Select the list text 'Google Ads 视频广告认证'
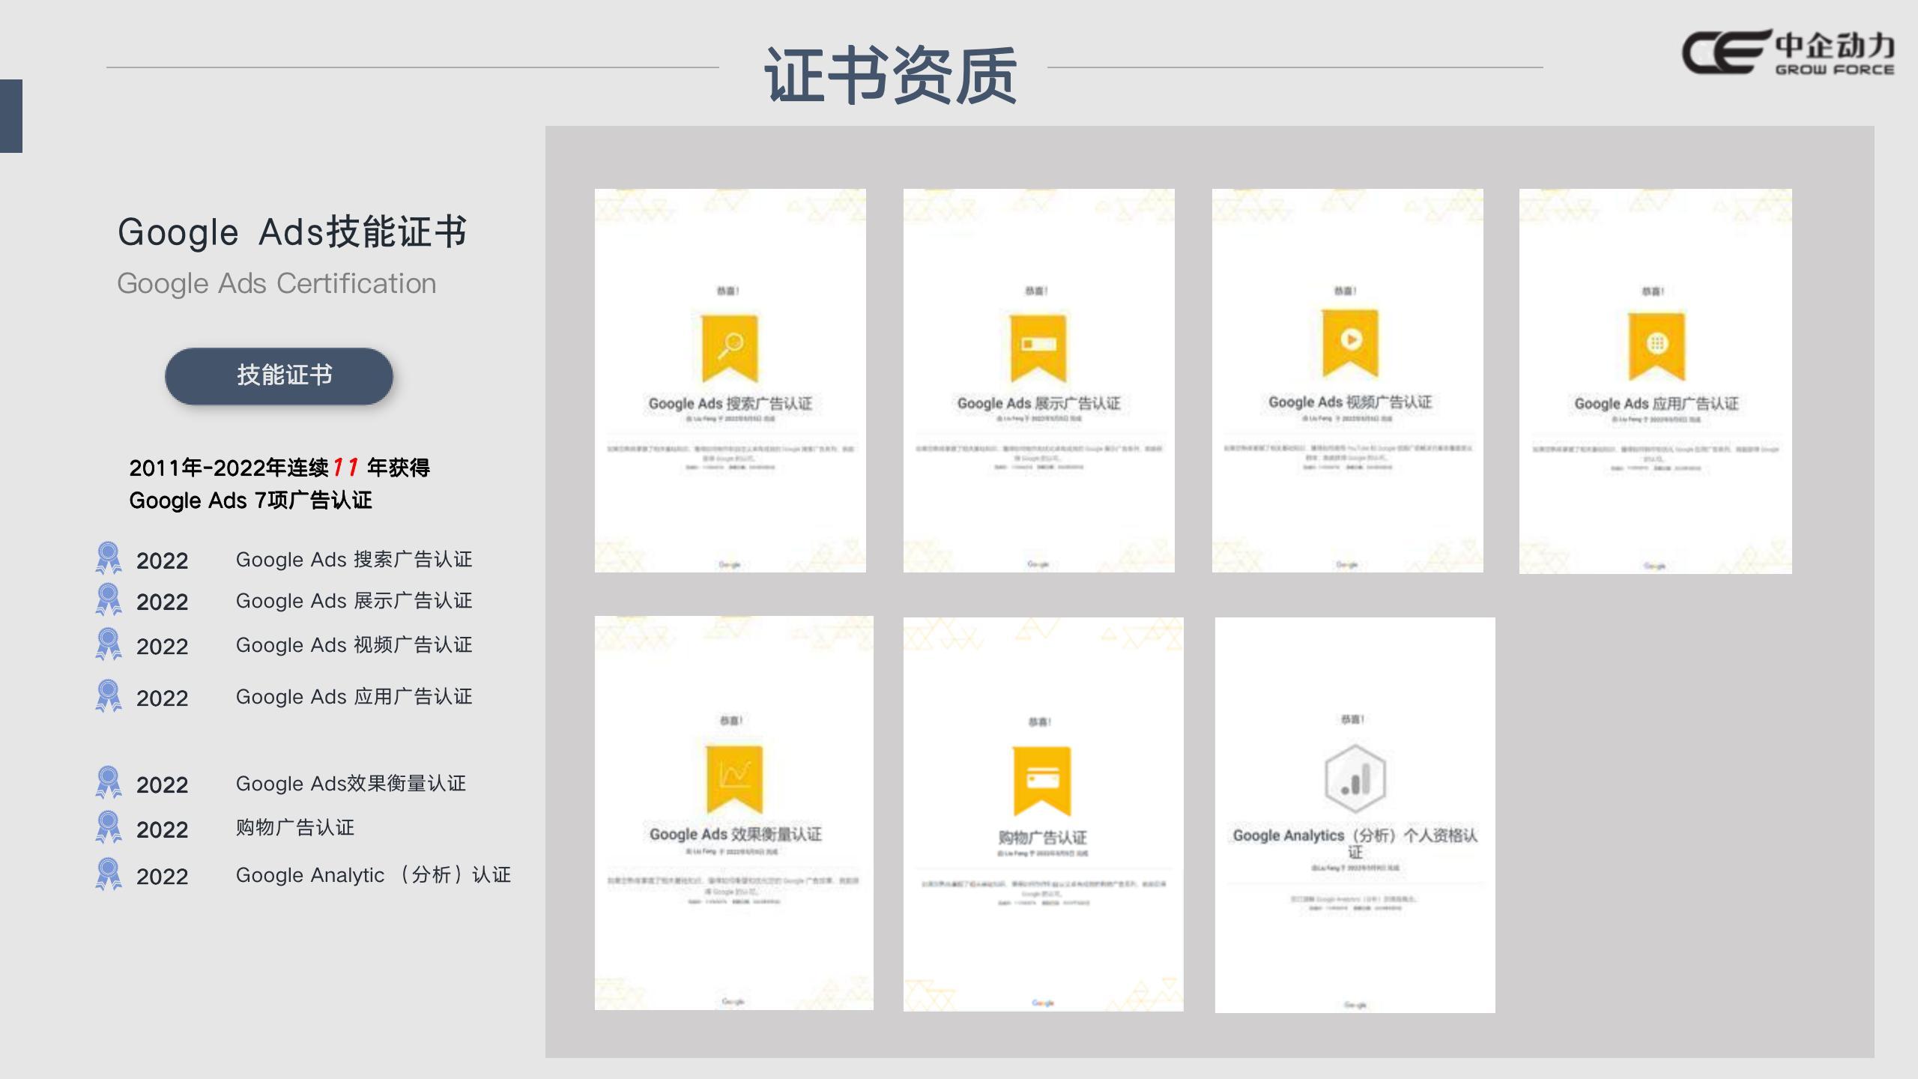This screenshot has width=1918, height=1079. pos(354,645)
